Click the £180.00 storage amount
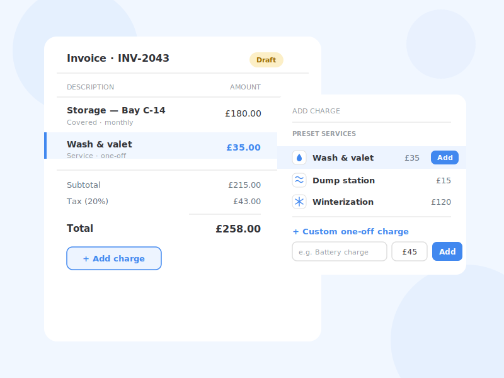The height and width of the screenshot is (378, 504). coord(243,113)
